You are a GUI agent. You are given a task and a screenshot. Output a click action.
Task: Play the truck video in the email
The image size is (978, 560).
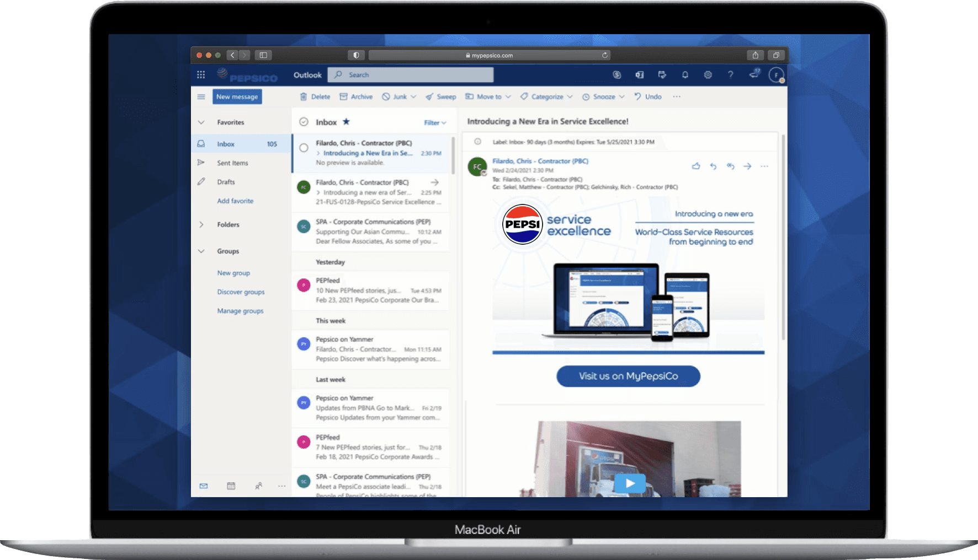click(x=630, y=483)
